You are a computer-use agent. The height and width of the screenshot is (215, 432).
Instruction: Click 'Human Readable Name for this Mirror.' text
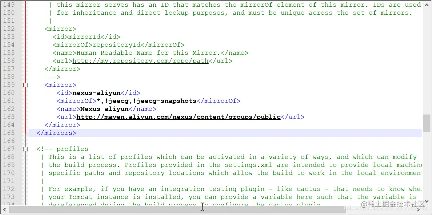coord(149,53)
